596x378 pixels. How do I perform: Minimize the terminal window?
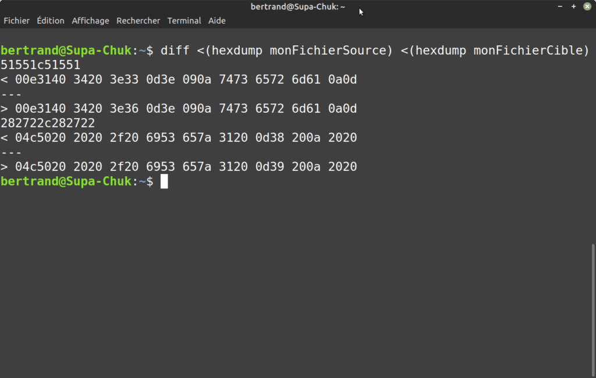(560, 6)
